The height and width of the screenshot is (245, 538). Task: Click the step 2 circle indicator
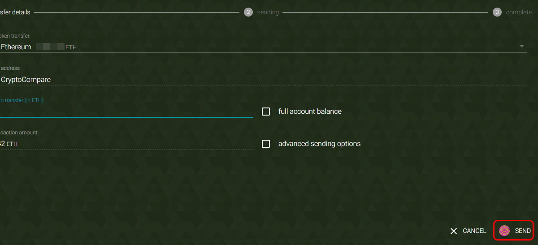[x=248, y=12]
